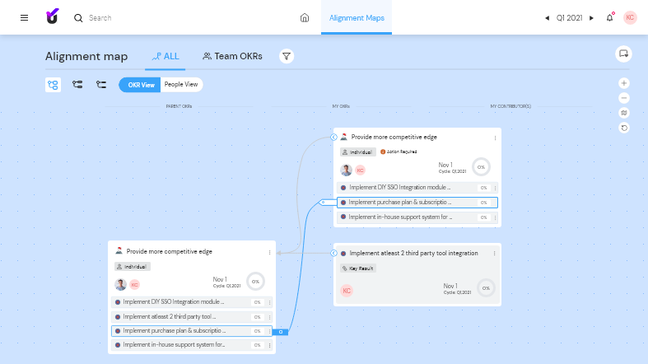Open options menu on Key Result card

pos(494,253)
